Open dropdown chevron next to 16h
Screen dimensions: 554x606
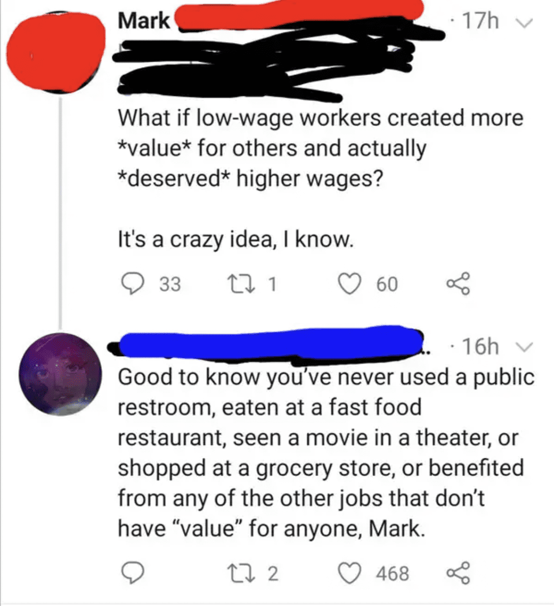click(x=524, y=347)
